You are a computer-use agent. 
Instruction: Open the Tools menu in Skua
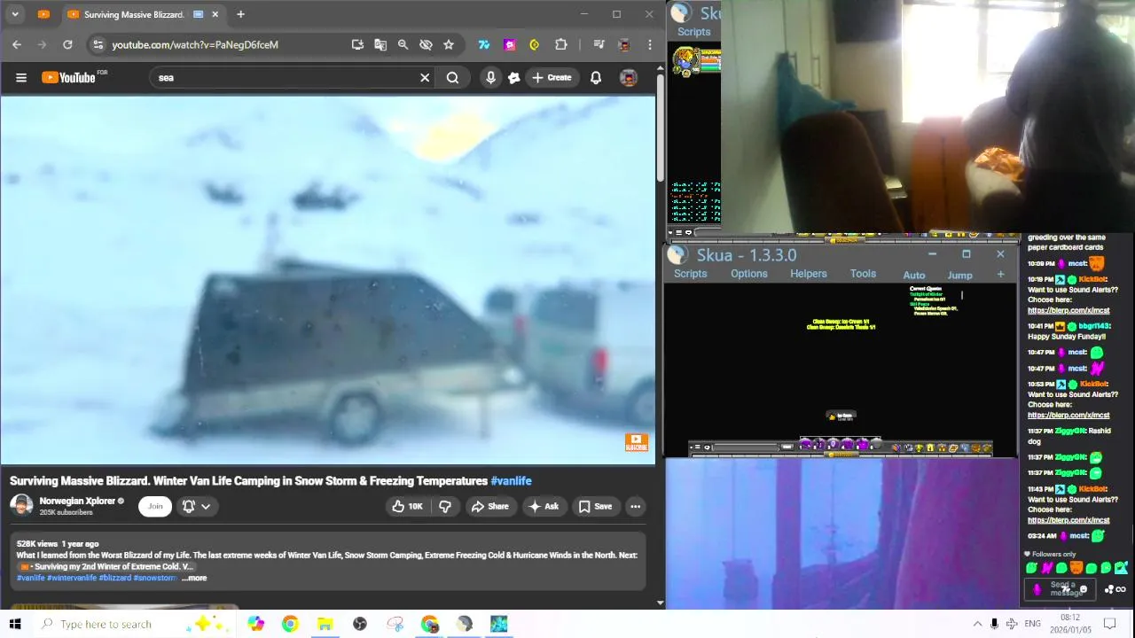[x=863, y=274]
